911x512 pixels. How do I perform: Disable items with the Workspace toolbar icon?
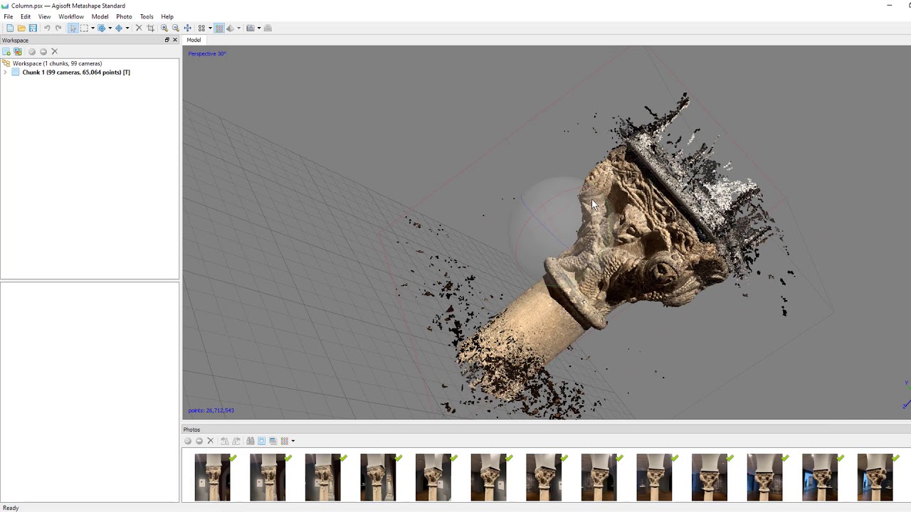click(x=43, y=52)
